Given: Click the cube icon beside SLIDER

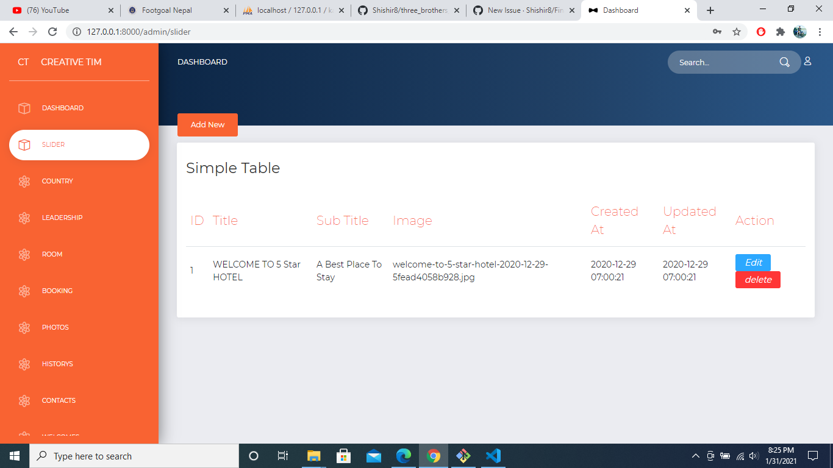Looking at the screenshot, I should [x=24, y=144].
